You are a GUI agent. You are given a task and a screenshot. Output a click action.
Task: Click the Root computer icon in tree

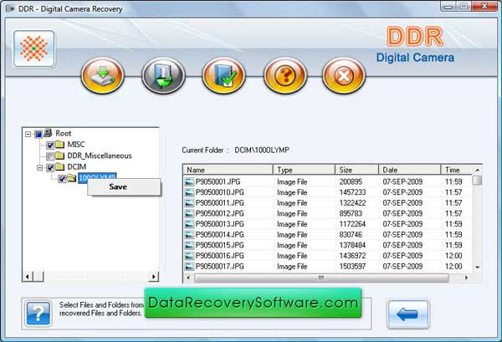coord(48,133)
